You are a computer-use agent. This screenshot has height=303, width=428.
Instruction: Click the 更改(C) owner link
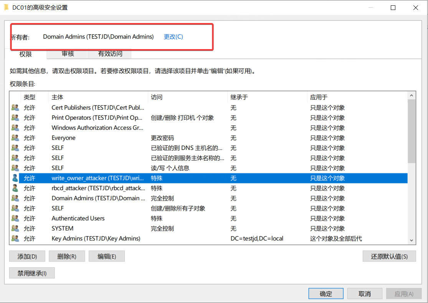tap(174, 36)
